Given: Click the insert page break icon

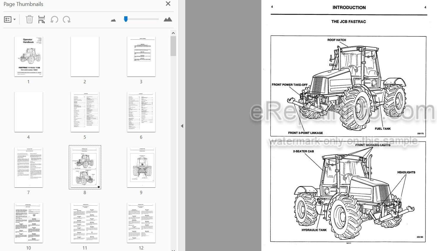Looking at the screenshot, I should (x=42, y=20).
